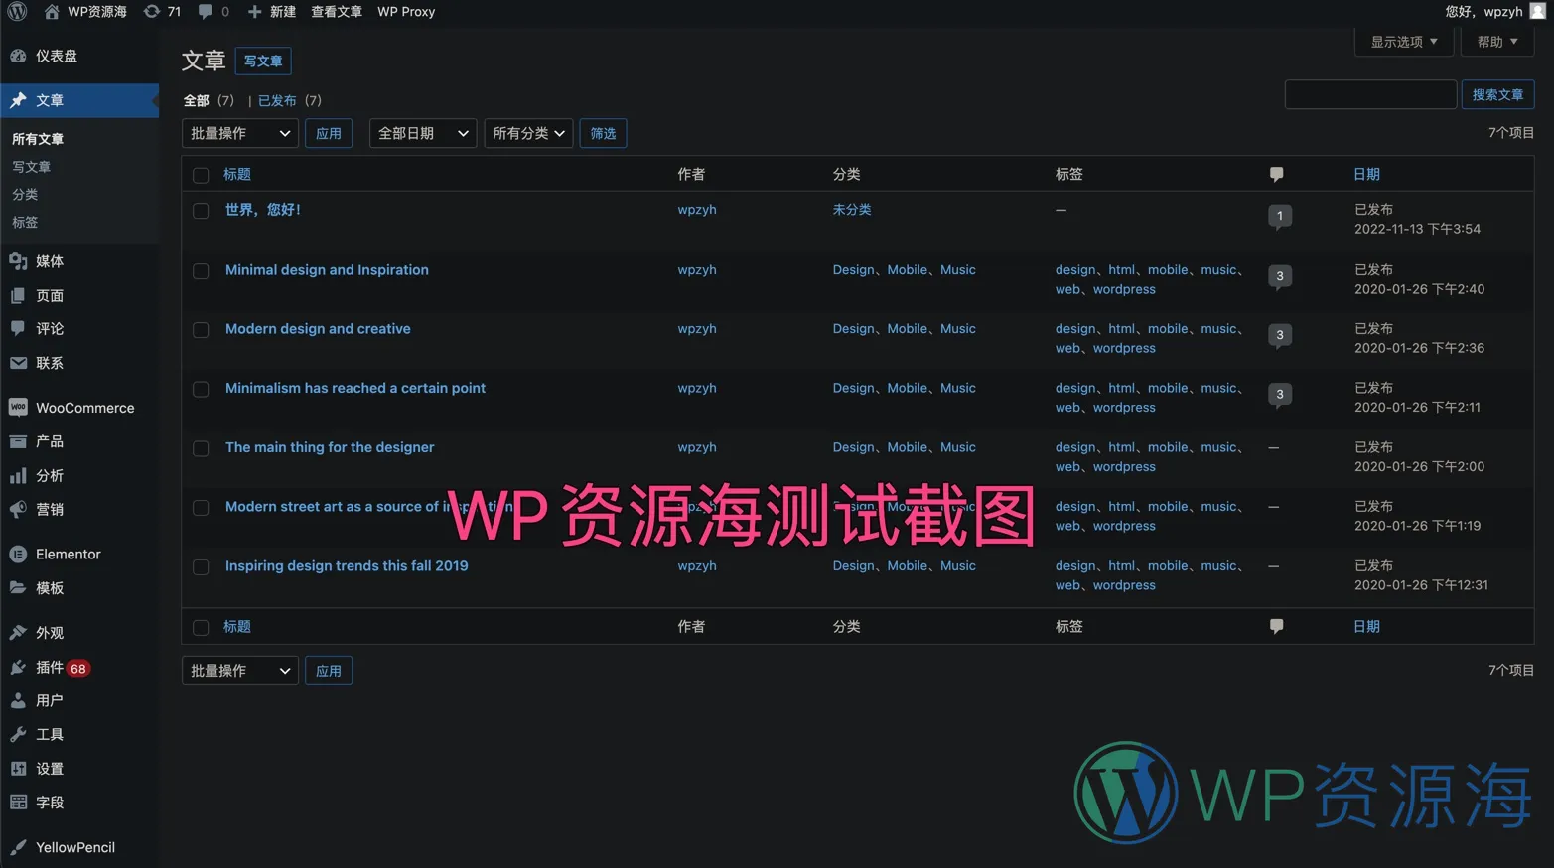This screenshot has width=1554, height=868.
Task: Open the WooCommerce icon in sidebar
Action: pos(18,408)
